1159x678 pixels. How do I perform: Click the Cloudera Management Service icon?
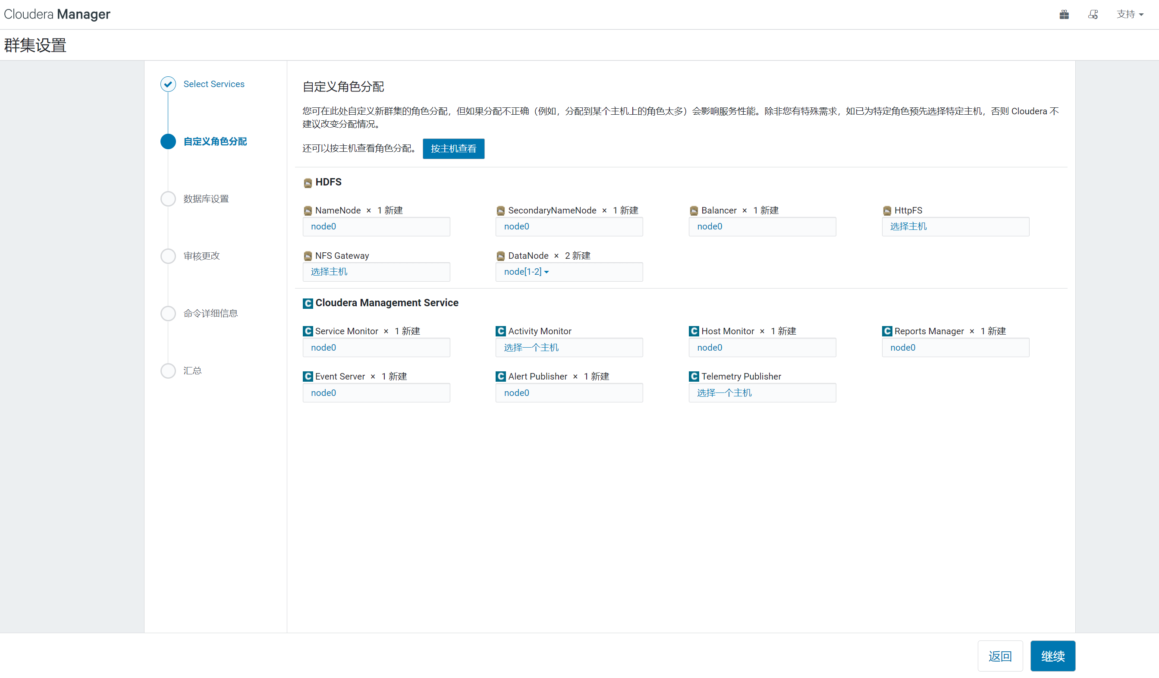click(308, 303)
